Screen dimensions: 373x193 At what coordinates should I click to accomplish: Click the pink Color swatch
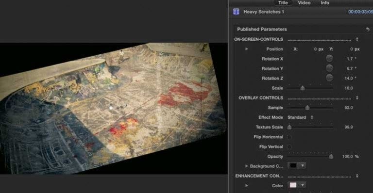[293, 185]
